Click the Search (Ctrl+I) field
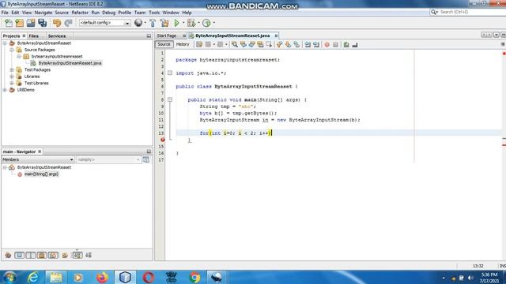 point(470,13)
